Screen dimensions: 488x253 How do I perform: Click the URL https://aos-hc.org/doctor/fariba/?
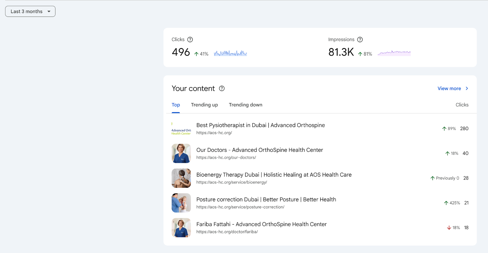(227, 232)
